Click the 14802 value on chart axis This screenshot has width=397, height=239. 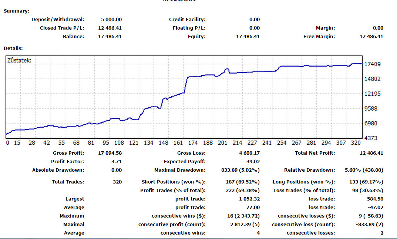click(373, 79)
